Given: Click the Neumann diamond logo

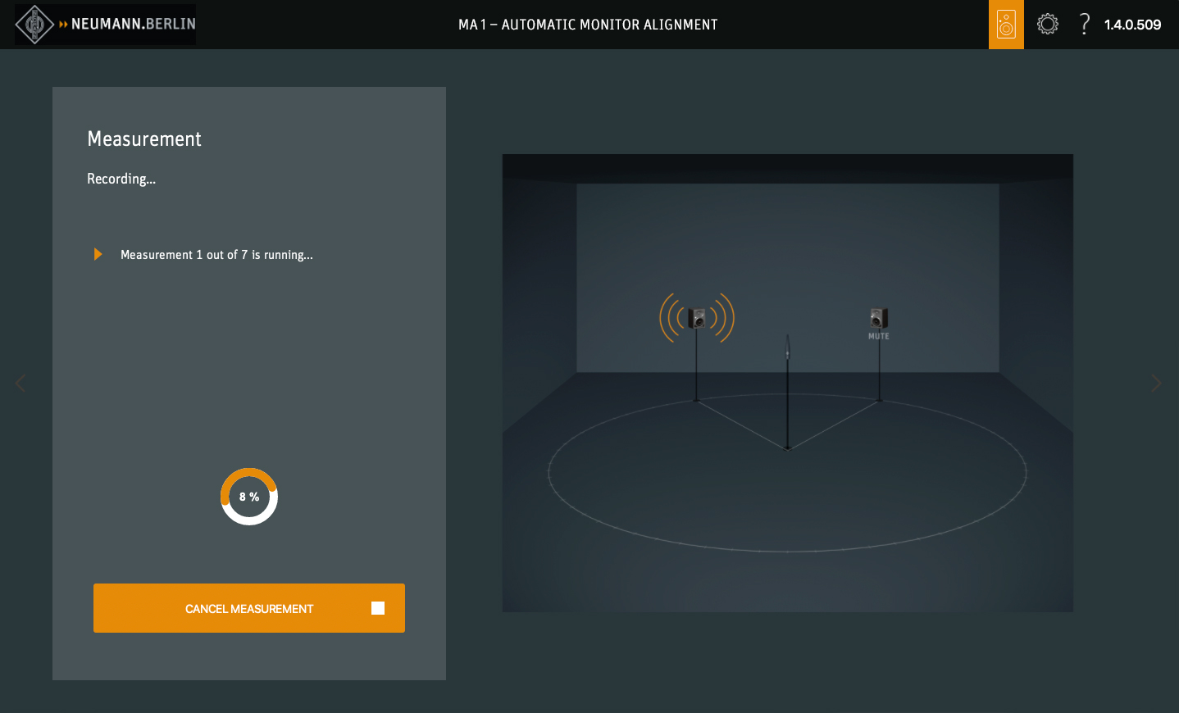Looking at the screenshot, I should pos(34,24).
